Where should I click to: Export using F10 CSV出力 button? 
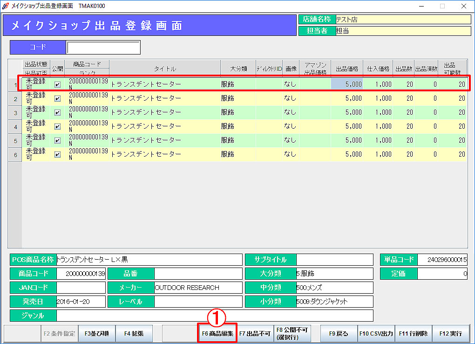click(376, 334)
